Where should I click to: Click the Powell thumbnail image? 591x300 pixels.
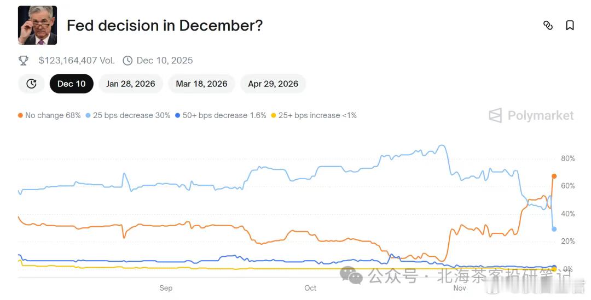pos(37,25)
